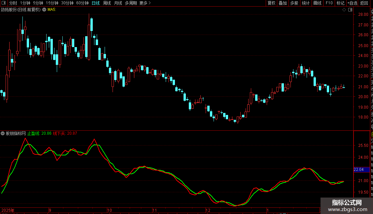
Task: Click the 返回 back button
Action: pos(364,3)
